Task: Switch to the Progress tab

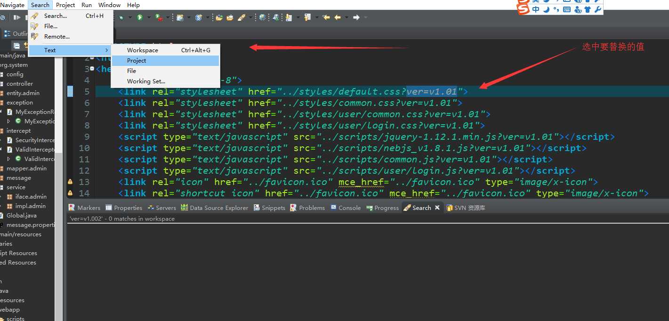Action: coord(382,208)
